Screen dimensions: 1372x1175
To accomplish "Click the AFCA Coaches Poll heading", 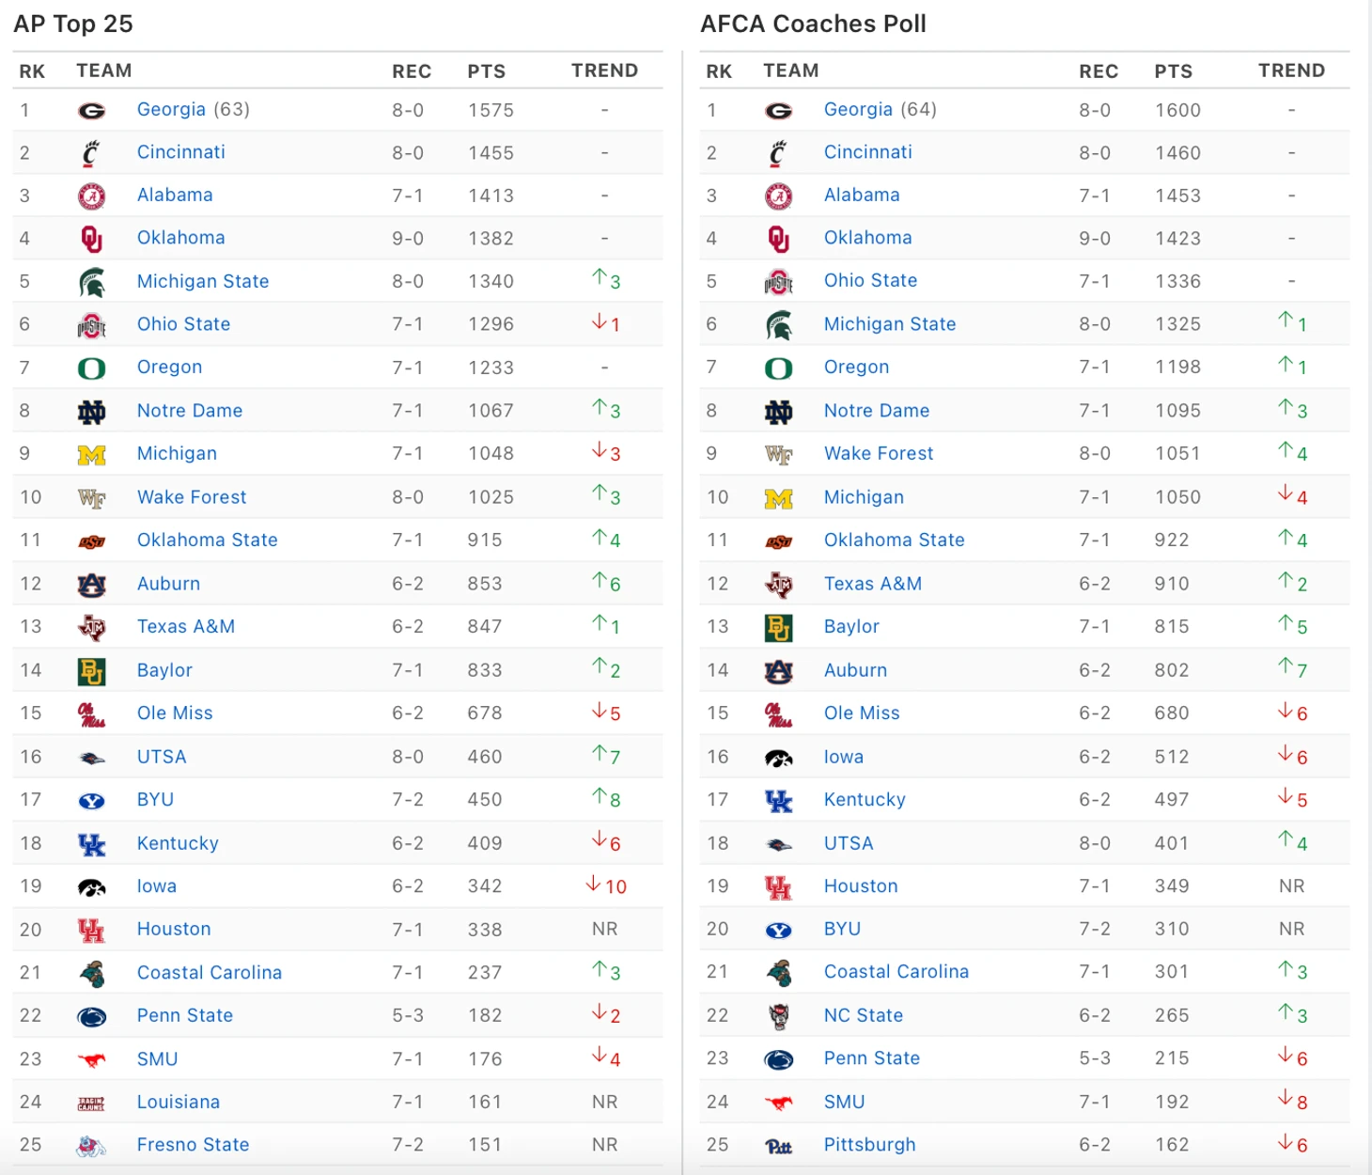I will [813, 23].
